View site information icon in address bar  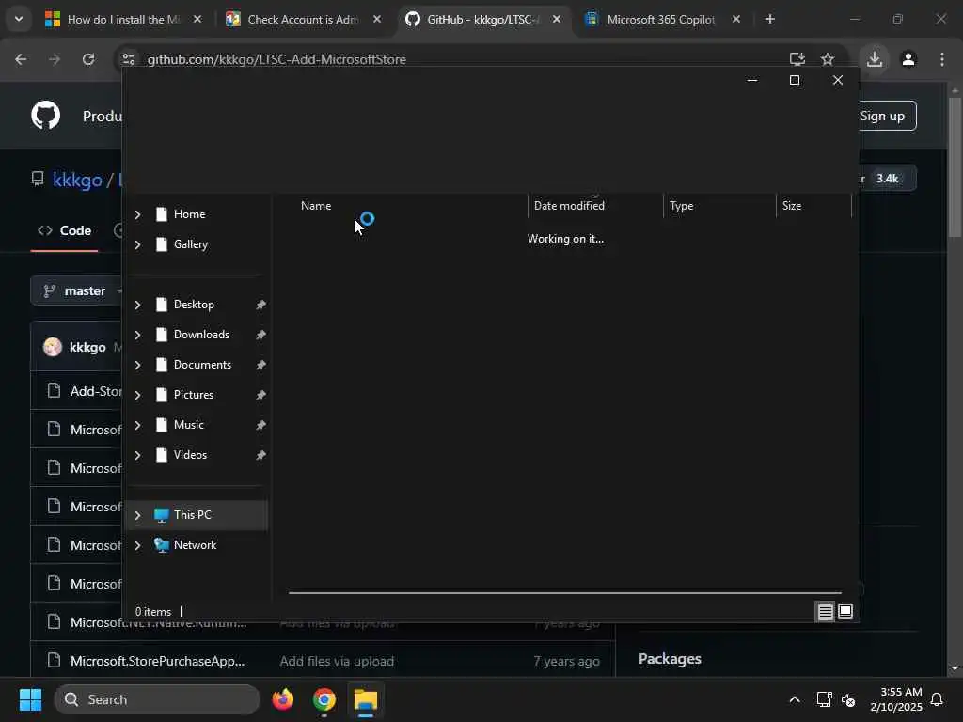(x=128, y=59)
